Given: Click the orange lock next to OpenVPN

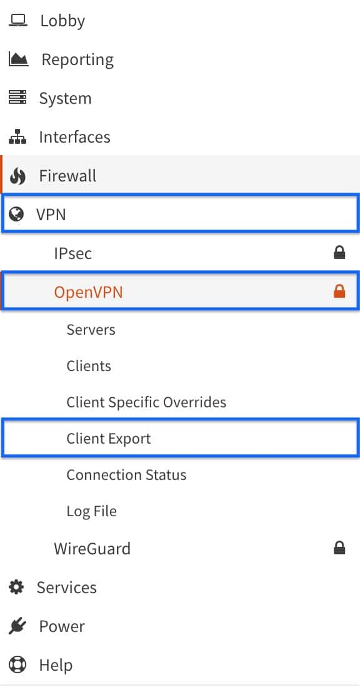Looking at the screenshot, I should pos(339,291).
